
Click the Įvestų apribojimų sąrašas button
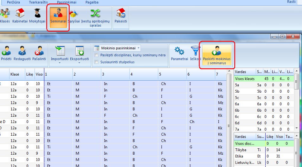95,17
